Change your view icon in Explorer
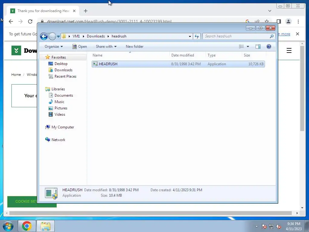Screen dimensions: 309x232 [x=241, y=47]
